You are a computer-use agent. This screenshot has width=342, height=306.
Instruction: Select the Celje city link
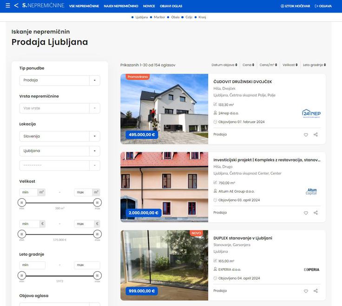click(x=189, y=17)
